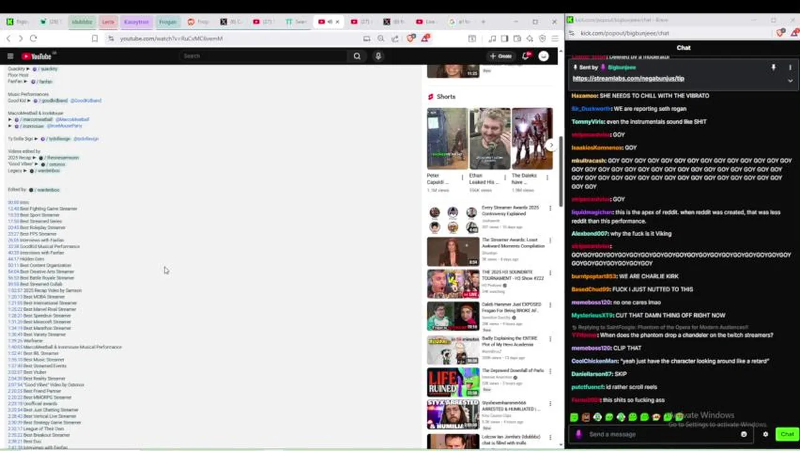Go to YouTube home via the logo
Screen dimensions: 800x451
click(36, 56)
